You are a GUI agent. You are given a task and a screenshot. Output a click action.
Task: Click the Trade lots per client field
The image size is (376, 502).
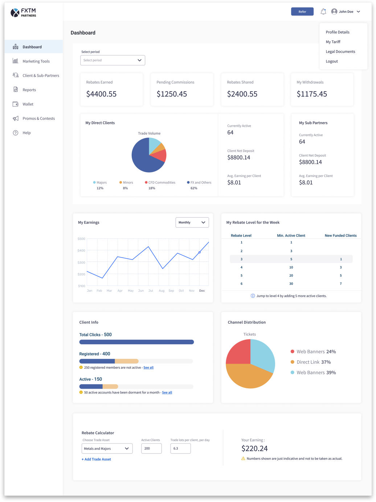(180, 449)
